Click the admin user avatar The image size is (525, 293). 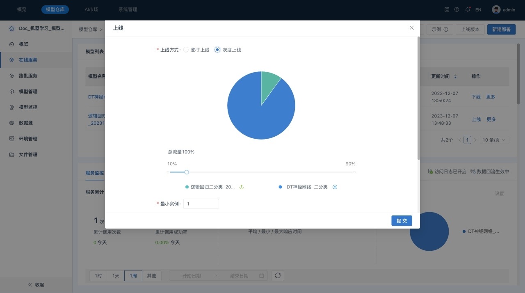coord(496,9)
